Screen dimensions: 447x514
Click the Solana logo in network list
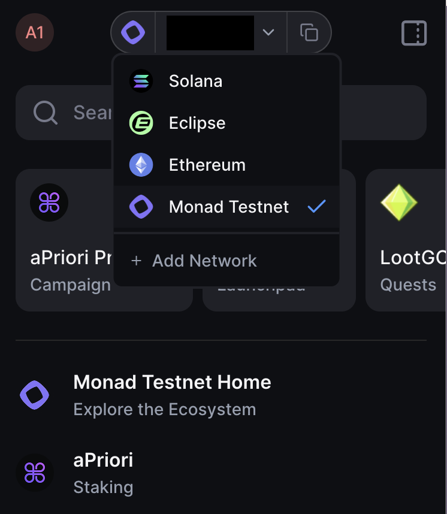point(141,81)
